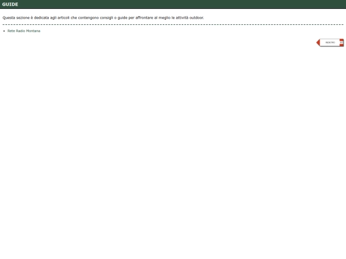This screenshot has width=346, height=259.
Task: Select the GUIDE header title
Action: (10, 4)
